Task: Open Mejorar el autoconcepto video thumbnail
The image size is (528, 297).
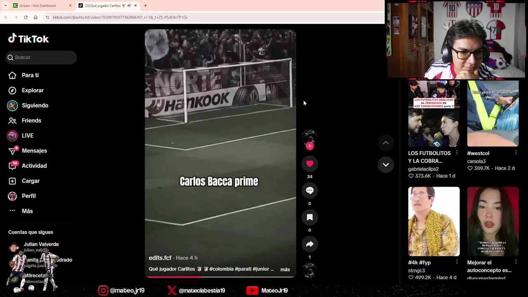Action: 493,222
